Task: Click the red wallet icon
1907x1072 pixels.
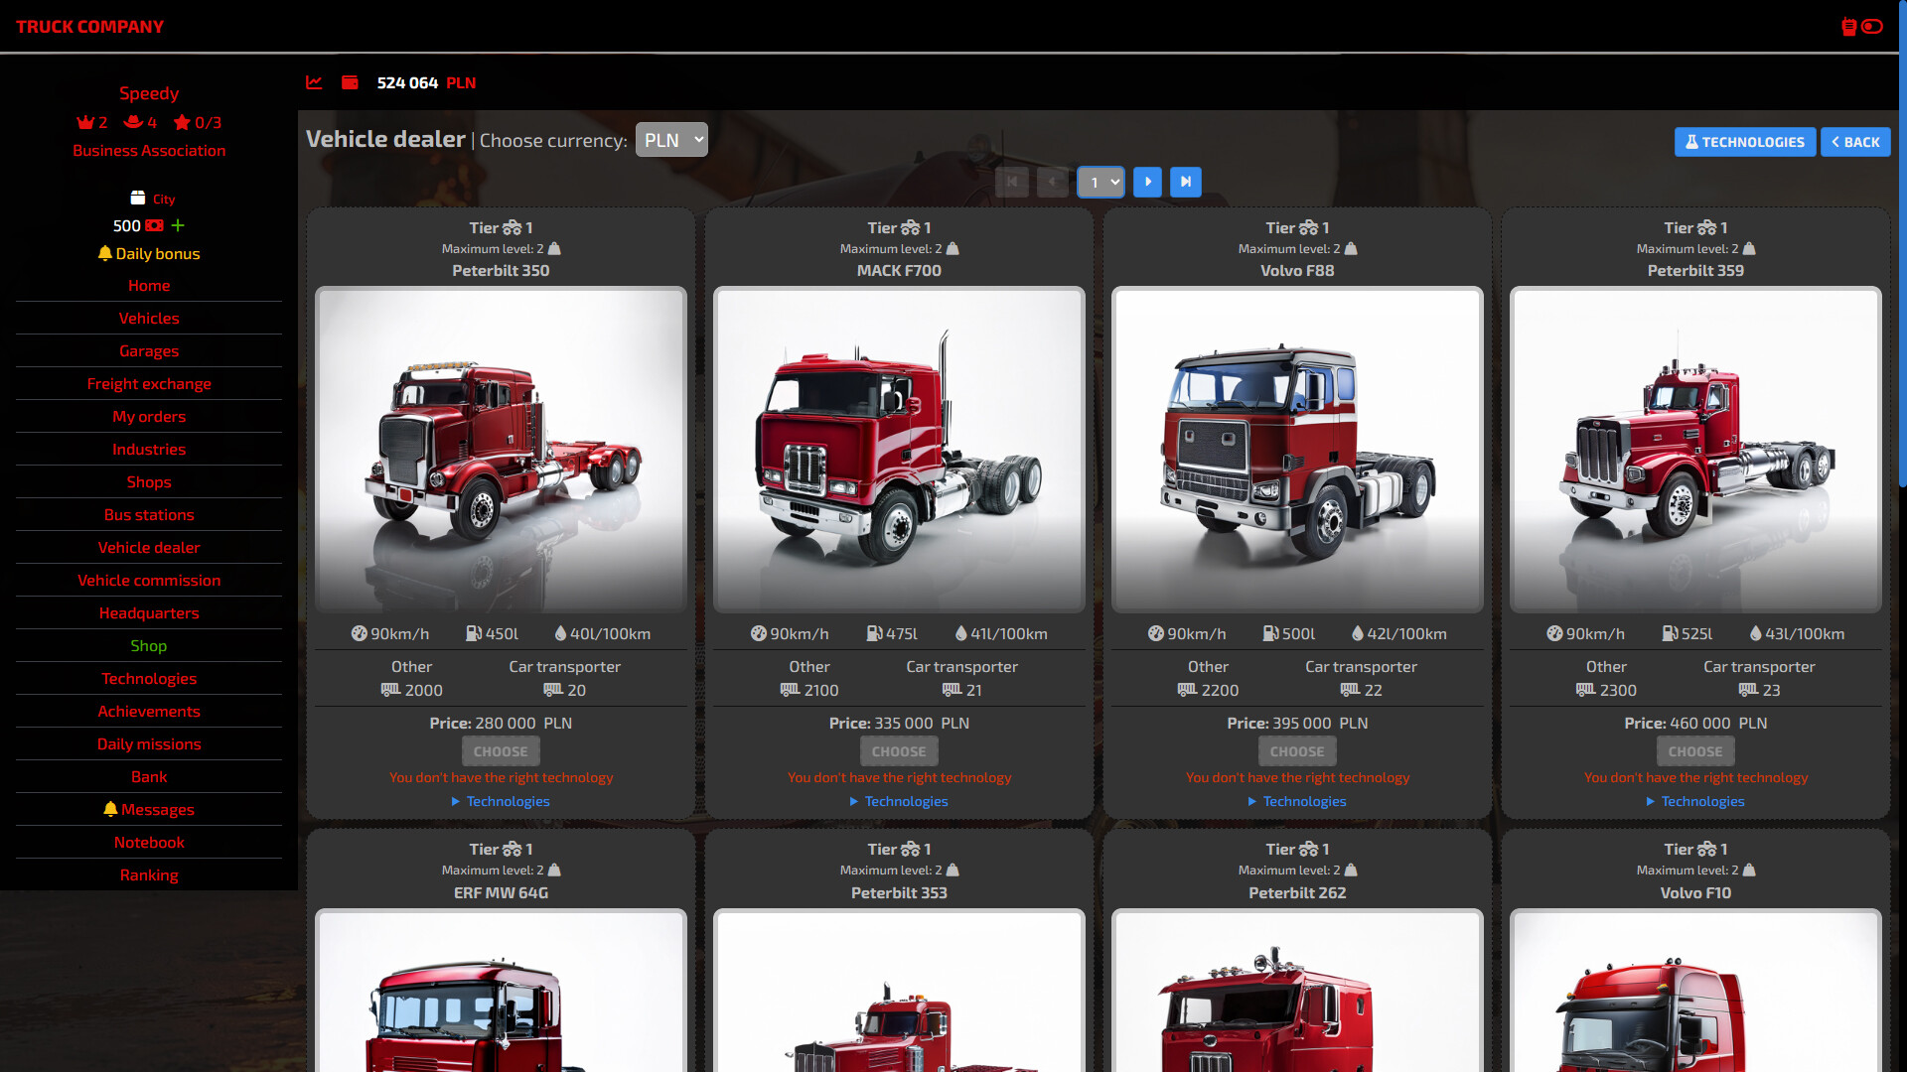Action: [350, 82]
